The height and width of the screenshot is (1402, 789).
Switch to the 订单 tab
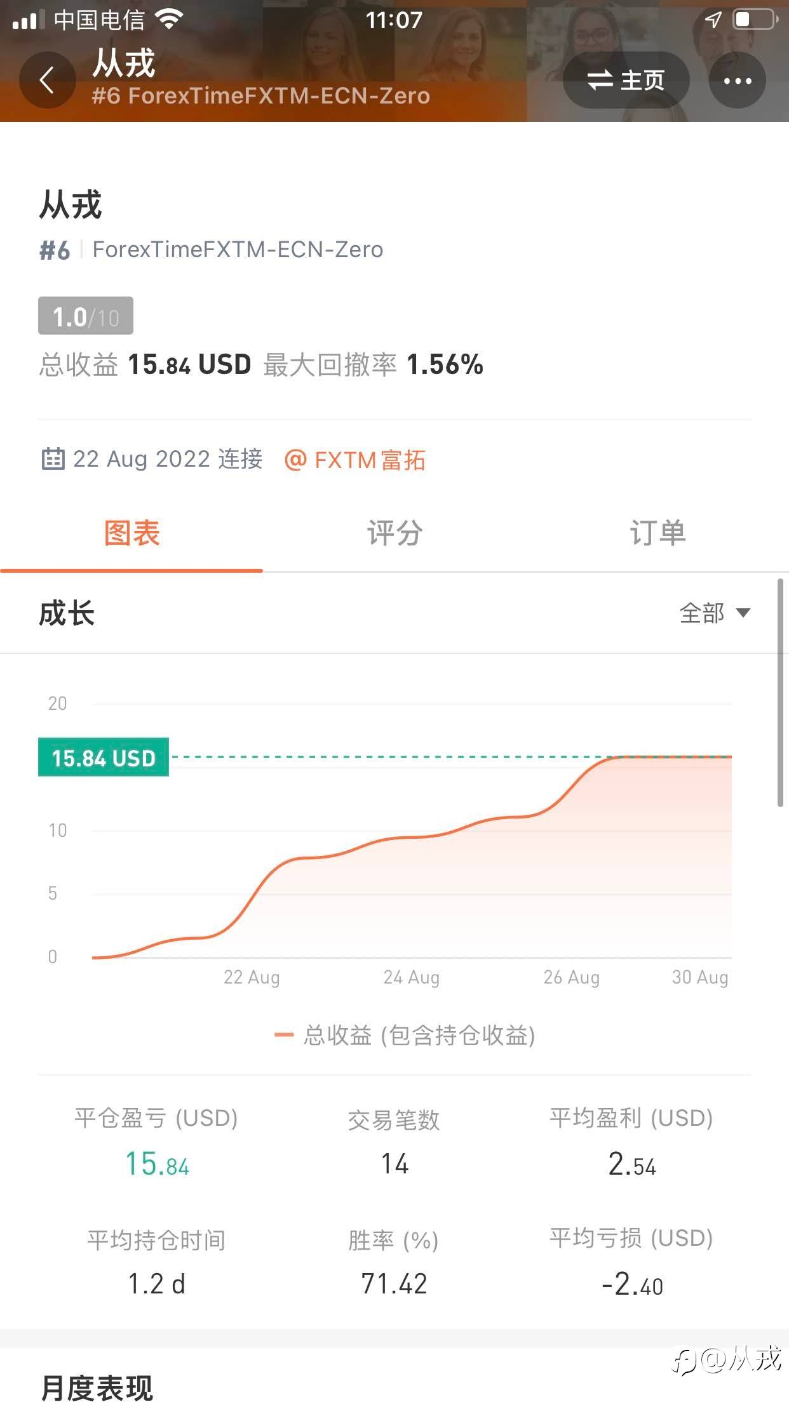click(x=657, y=533)
